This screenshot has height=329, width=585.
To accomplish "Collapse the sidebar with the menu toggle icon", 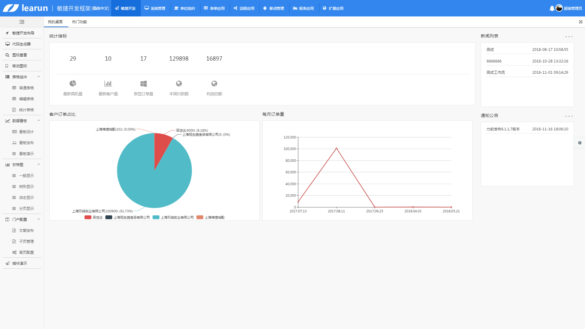I will (x=22, y=22).
